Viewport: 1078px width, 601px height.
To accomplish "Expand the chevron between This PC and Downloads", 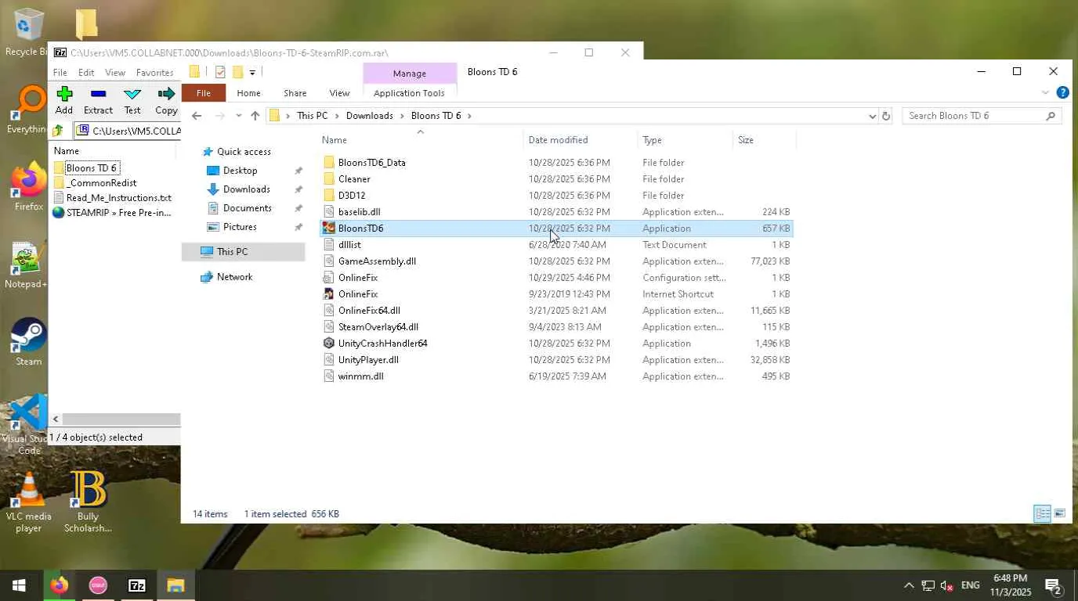I will (338, 116).
